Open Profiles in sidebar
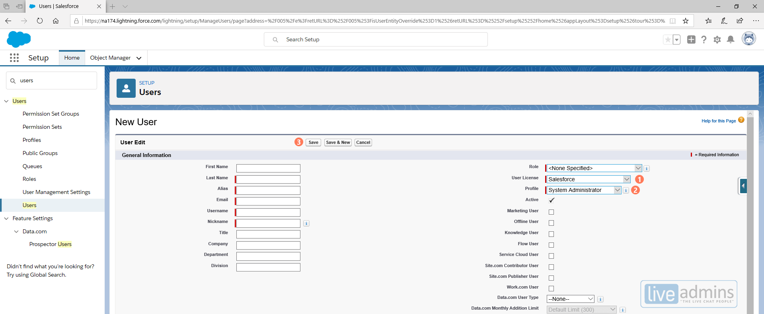The height and width of the screenshot is (314, 764). point(32,140)
